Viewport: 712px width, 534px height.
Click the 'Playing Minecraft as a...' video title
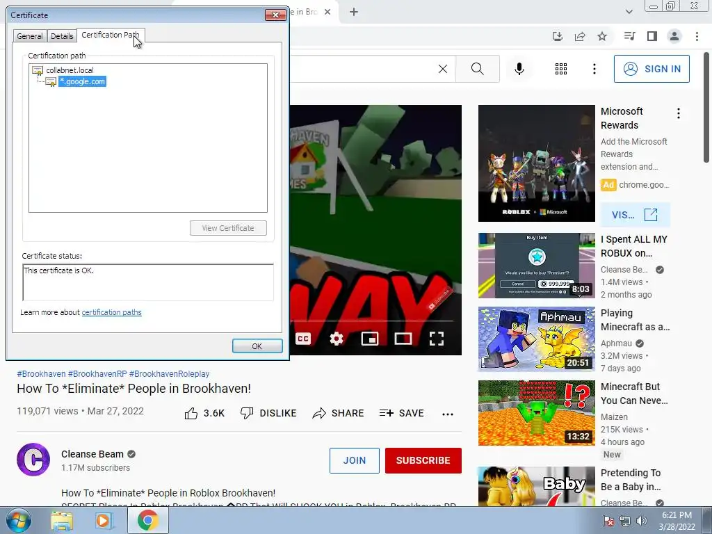(635, 320)
